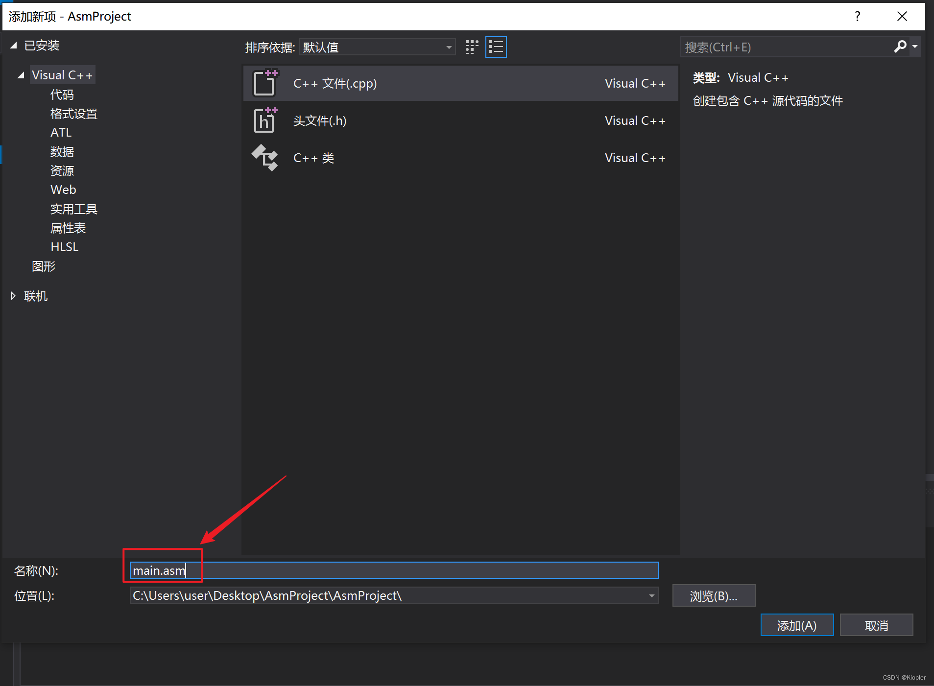Click the 取消 button
Image resolution: width=934 pixels, height=686 pixels.
point(876,625)
